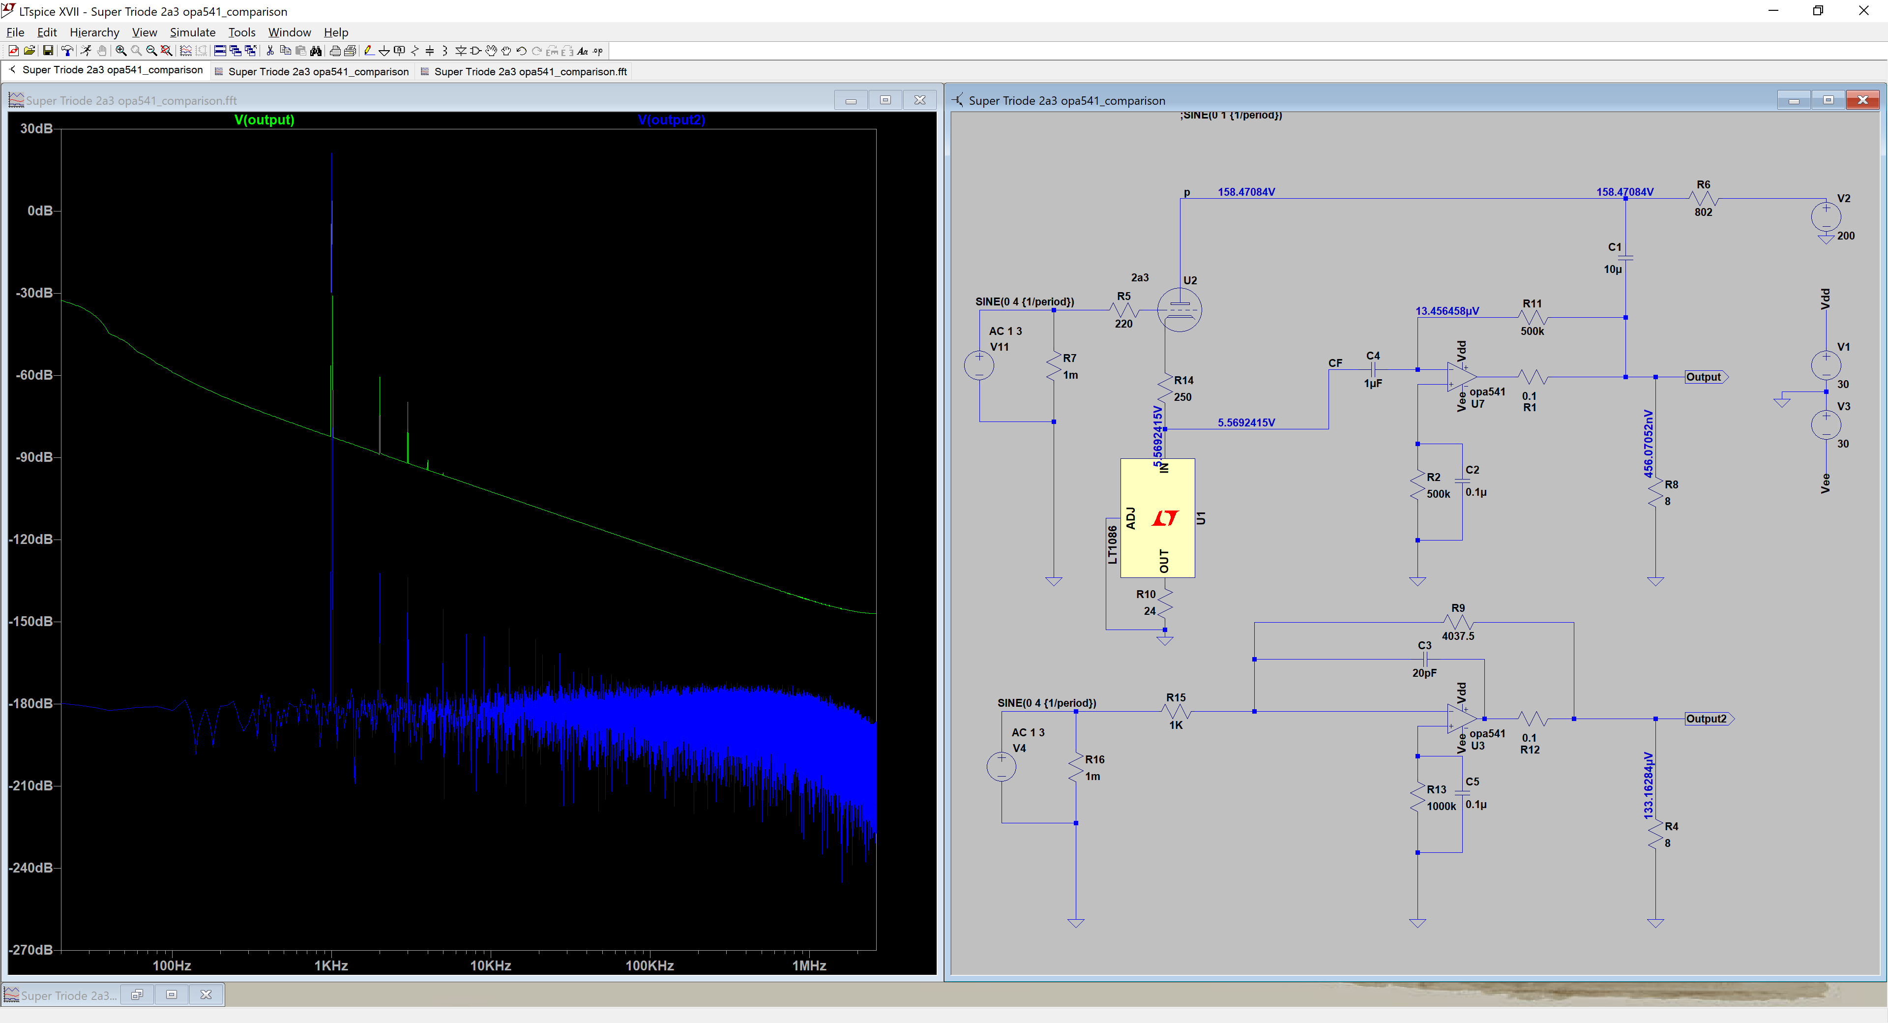Click the Output port label in schematic
The height and width of the screenshot is (1023, 1888).
pos(1706,377)
